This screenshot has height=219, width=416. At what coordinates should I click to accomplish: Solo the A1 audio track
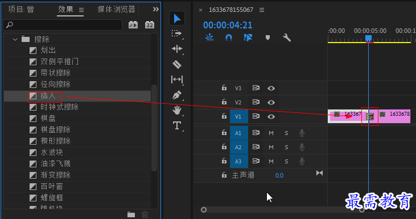pyautogui.click(x=286, y=133)
